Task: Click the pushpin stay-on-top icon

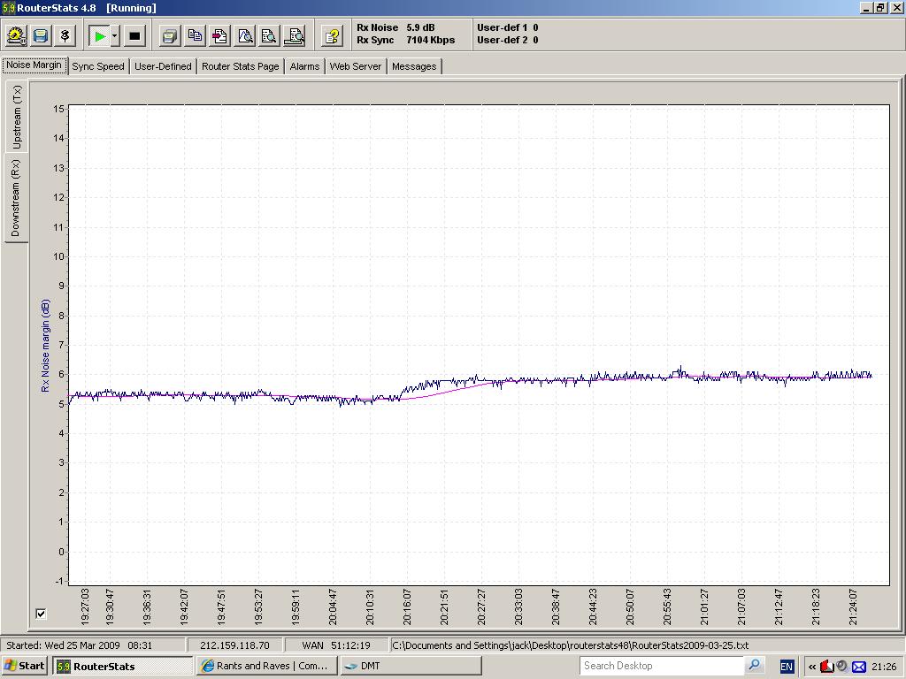Action: pyautogui.click(x=65, y=36)
